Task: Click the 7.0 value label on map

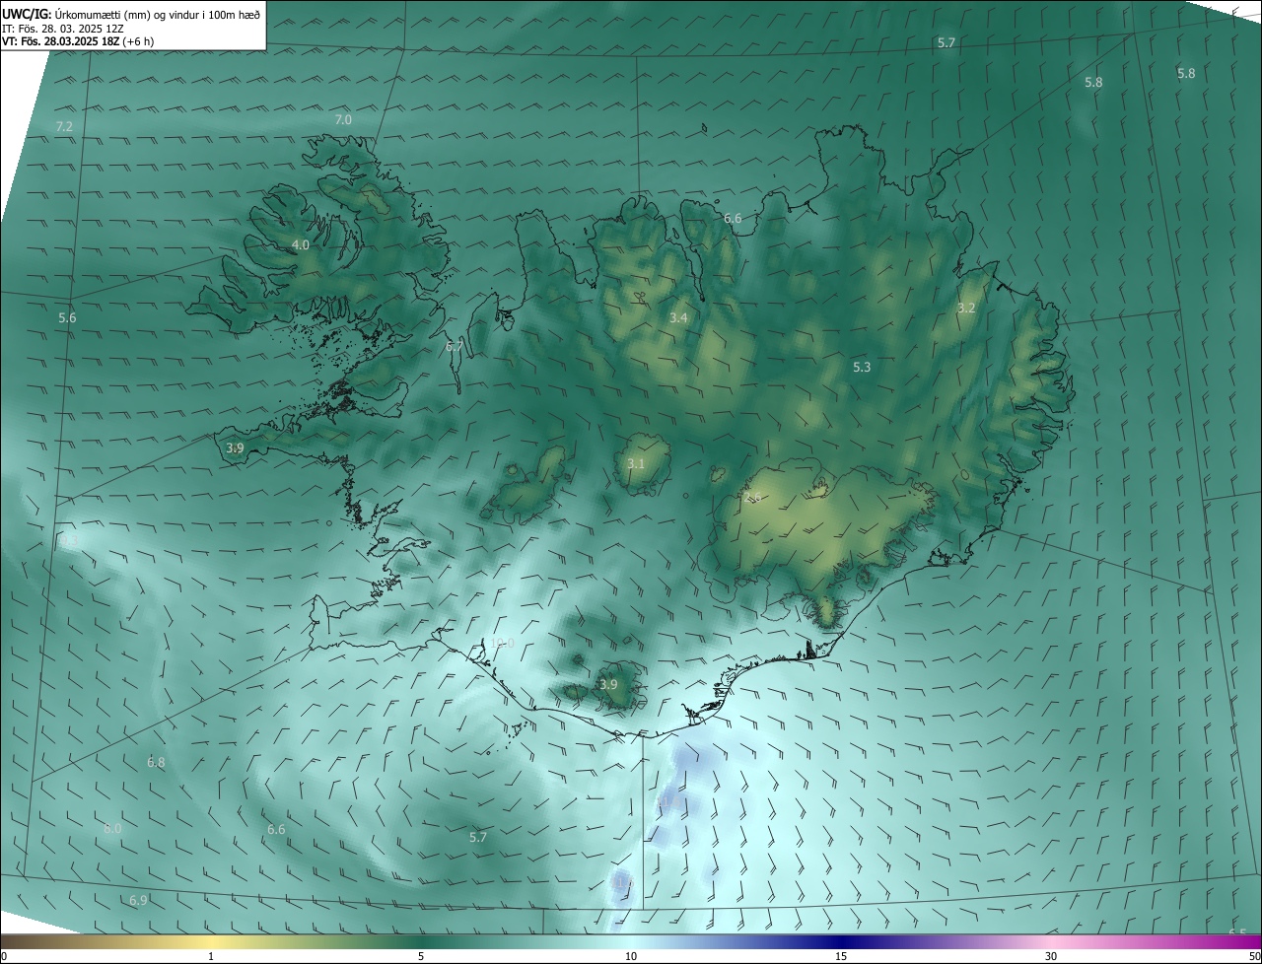Action: (x=343, y=119)
